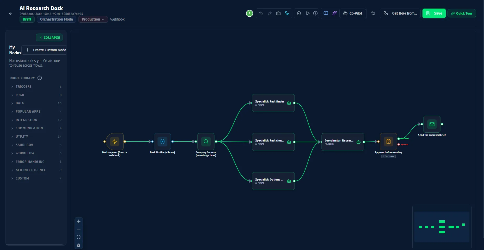Click Node Library help circle icon
The height and width of the screenshot is (250, 484).
click(40, 78)
